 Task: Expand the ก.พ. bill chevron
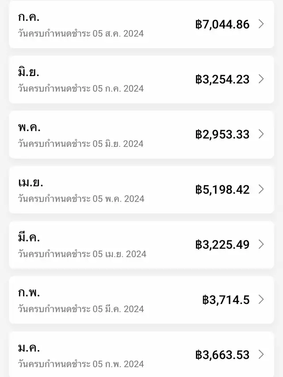(x=261, y=300)
